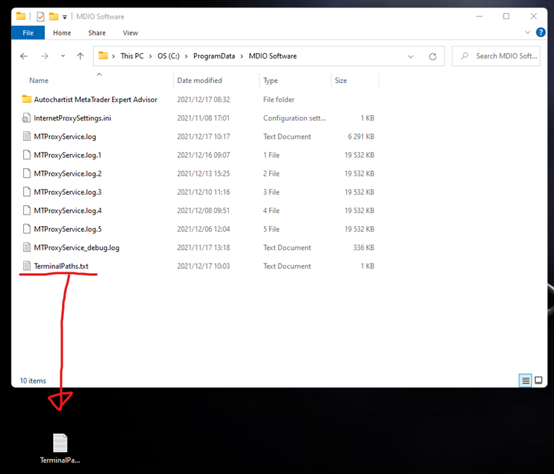Click the InternetProxySettings.ini gear file icon
This screenshot has width=554, height=474.
tap(27, 118)
